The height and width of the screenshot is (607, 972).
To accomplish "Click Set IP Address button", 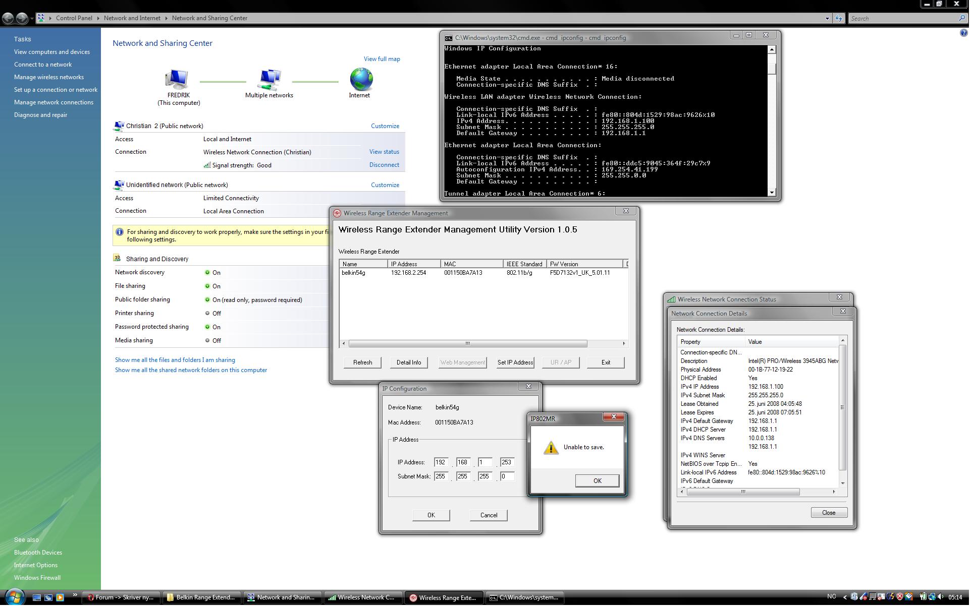I will coord(516,363).
